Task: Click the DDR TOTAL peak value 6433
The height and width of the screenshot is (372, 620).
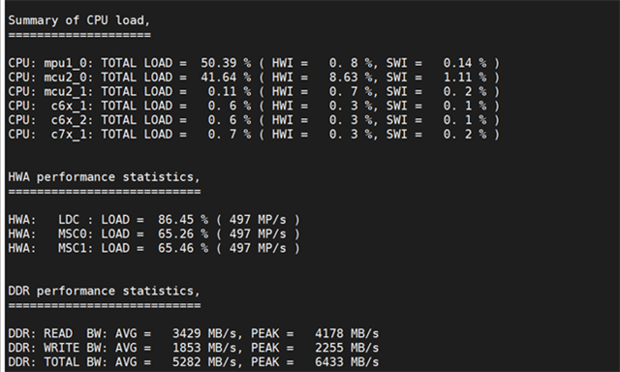Action: click(x=329, y=362)
